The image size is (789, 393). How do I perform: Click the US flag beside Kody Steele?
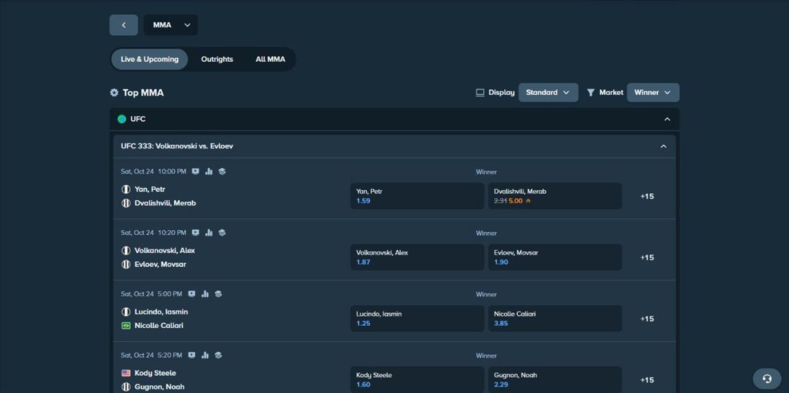(126, 373)
